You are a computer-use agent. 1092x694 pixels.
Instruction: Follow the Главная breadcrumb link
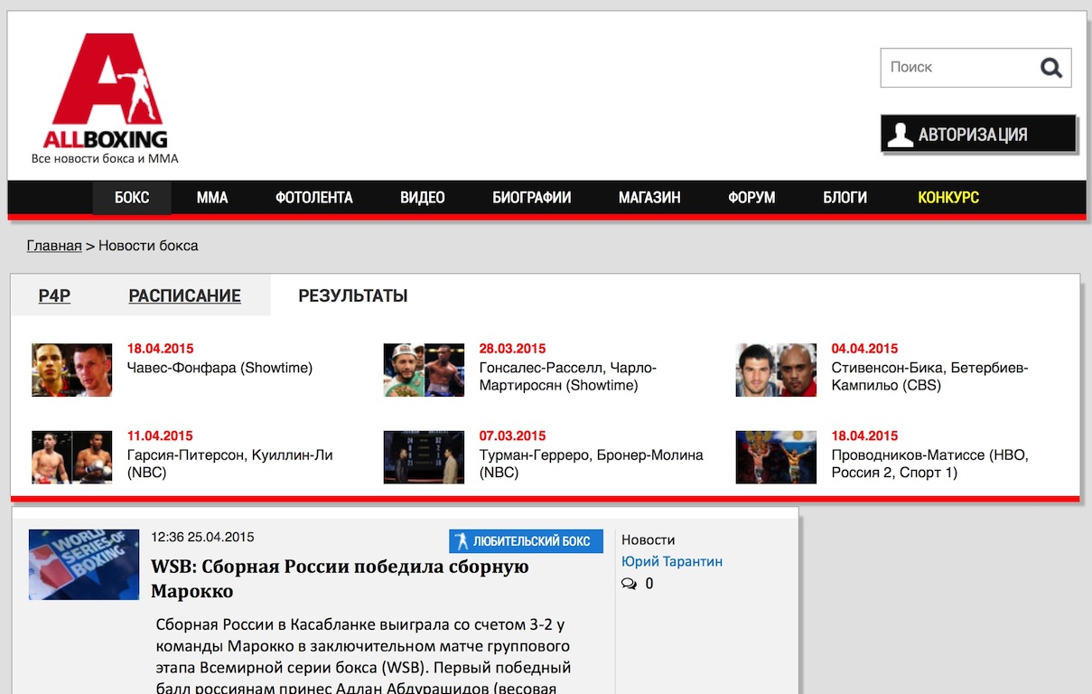click(54, 246)
